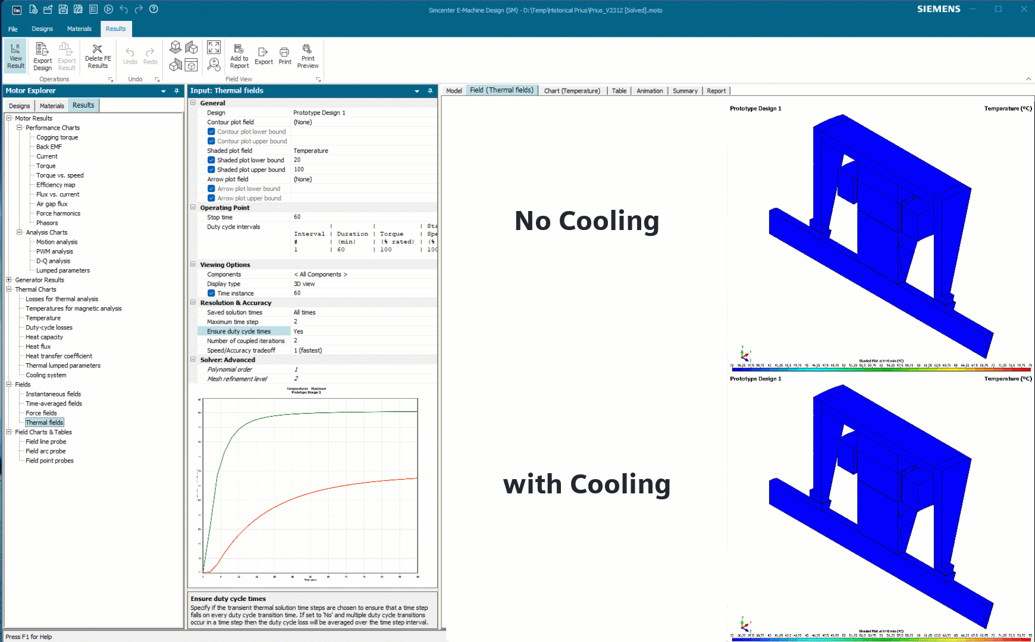Click the Print button in the ribbon

[284, 56]
